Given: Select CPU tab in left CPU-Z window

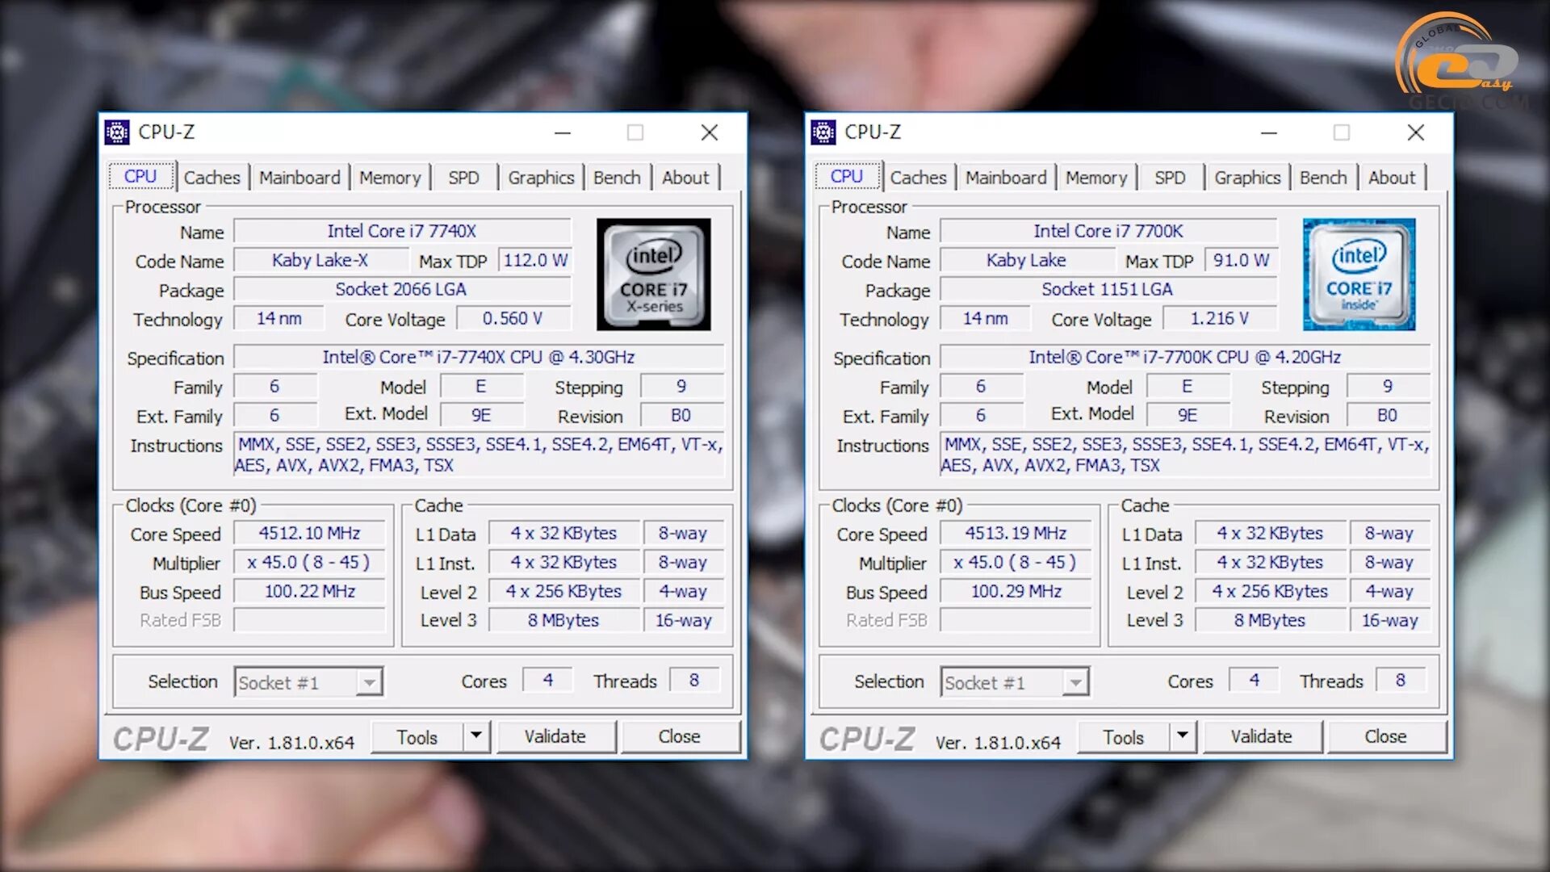Looking at the screenshot, I should (140, 176).
